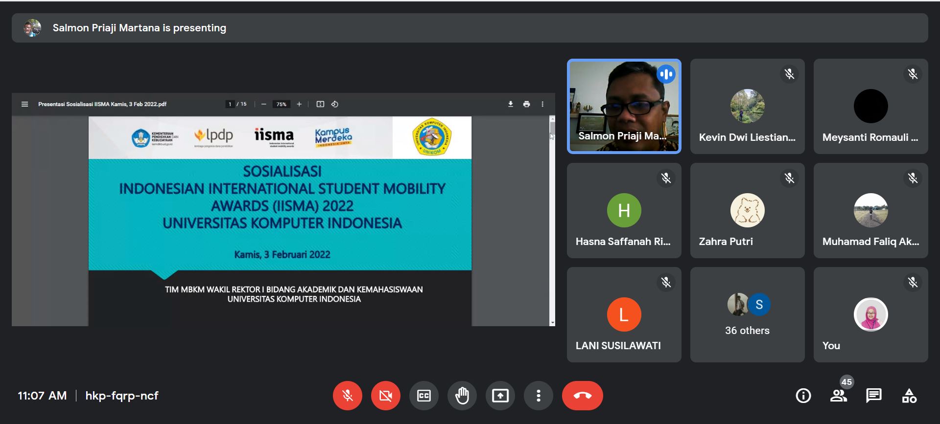Zoom out the PDF presentation
The image size is (940, 424).
tap(264, 104)
